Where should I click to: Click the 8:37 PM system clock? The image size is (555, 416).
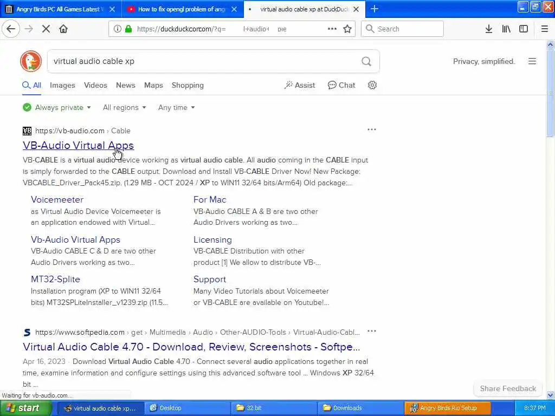(x=534, y=408)
